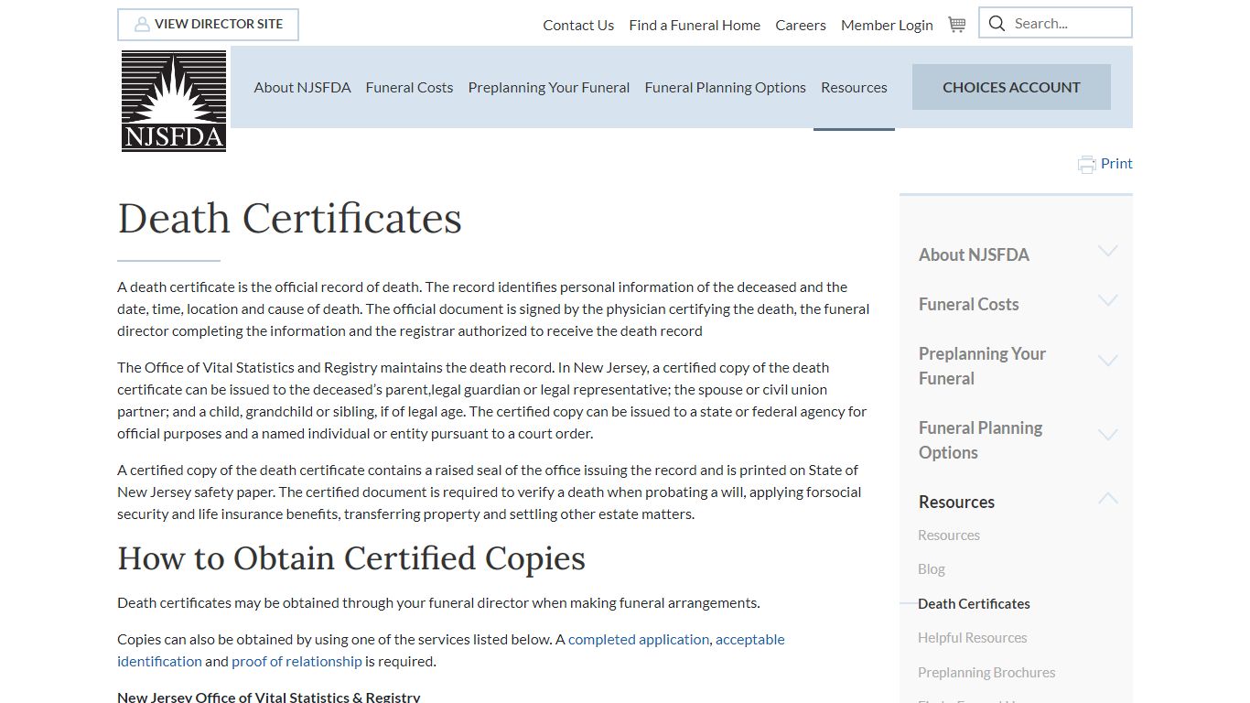
Task: Open the acceptable identification link
Action: coord(451,650)
